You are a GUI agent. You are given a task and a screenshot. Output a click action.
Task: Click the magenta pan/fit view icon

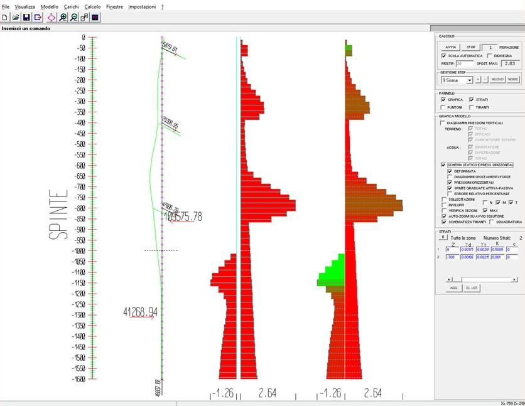point(51,17)
